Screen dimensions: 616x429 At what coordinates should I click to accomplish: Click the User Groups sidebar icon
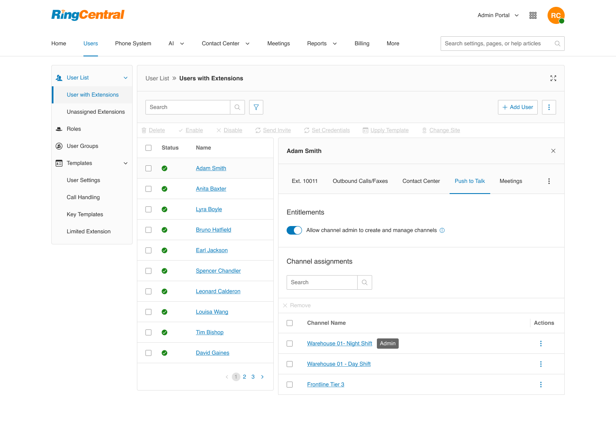point(58,146)
